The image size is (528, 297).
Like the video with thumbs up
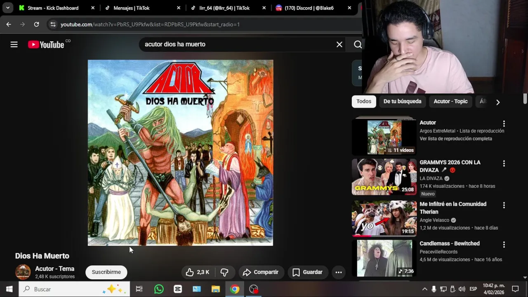198,272
